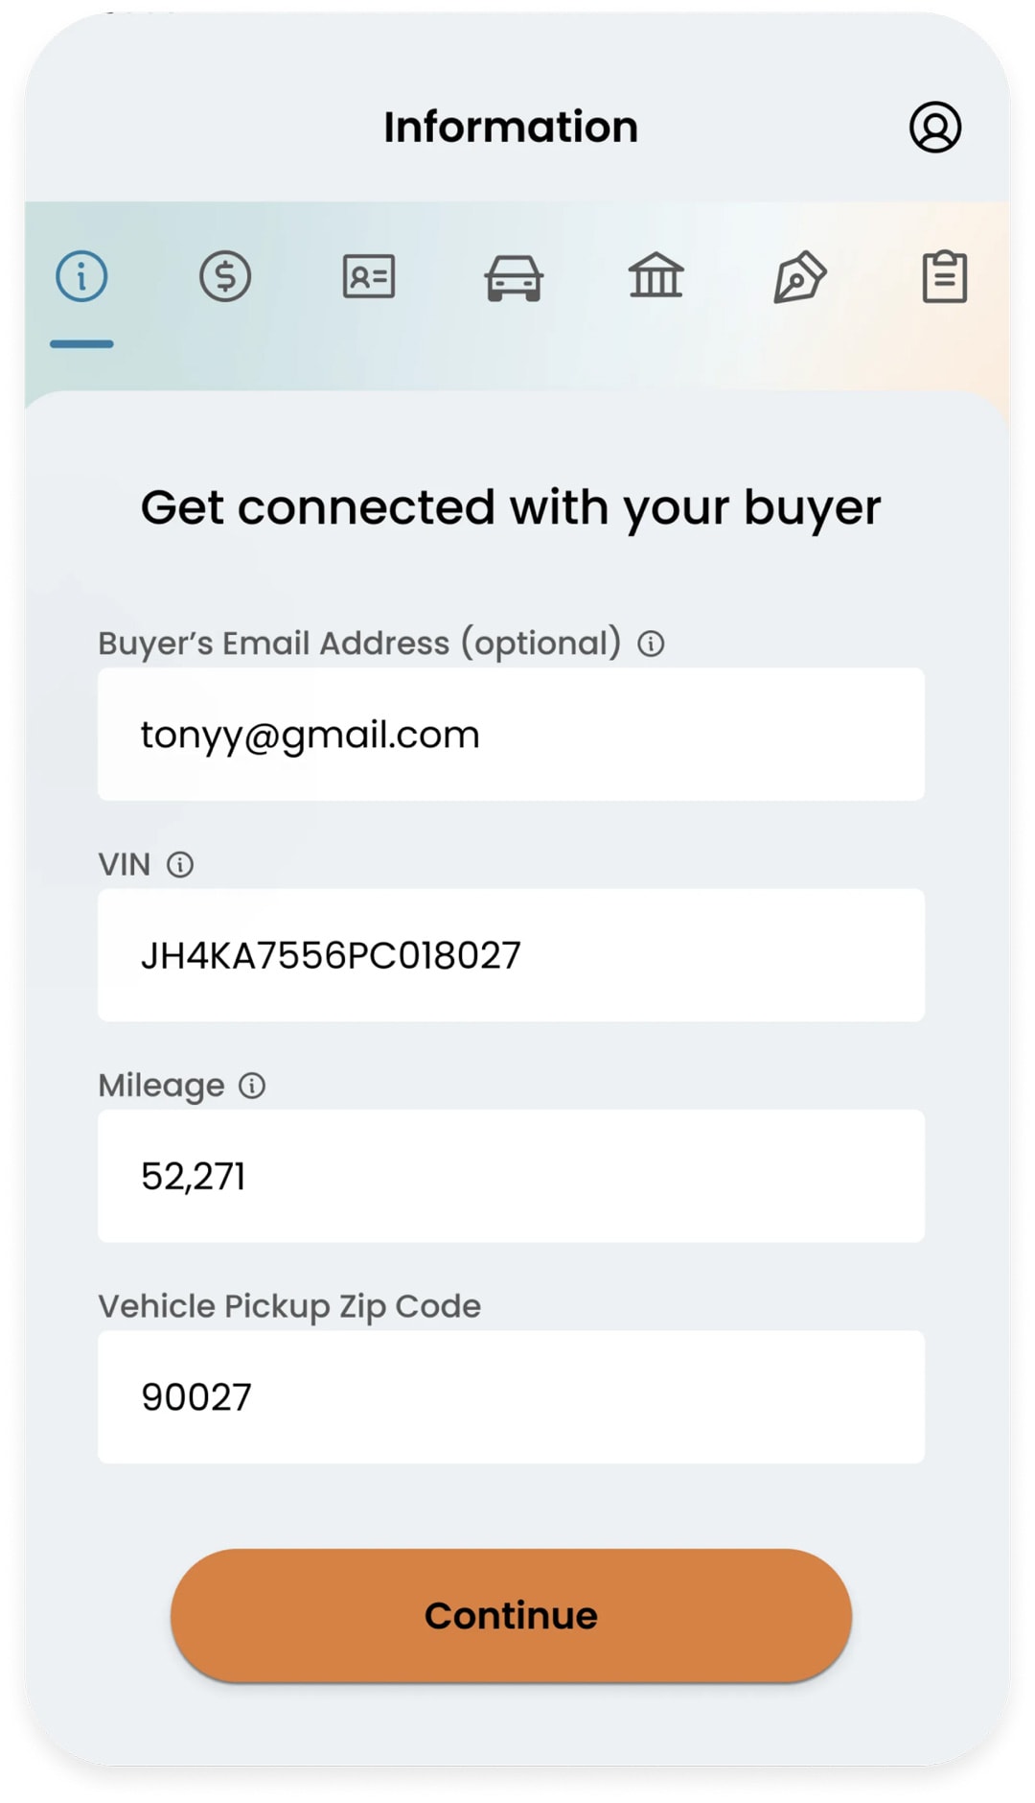
Task: Open the bank building step icon
Action: tap(656, 276)
